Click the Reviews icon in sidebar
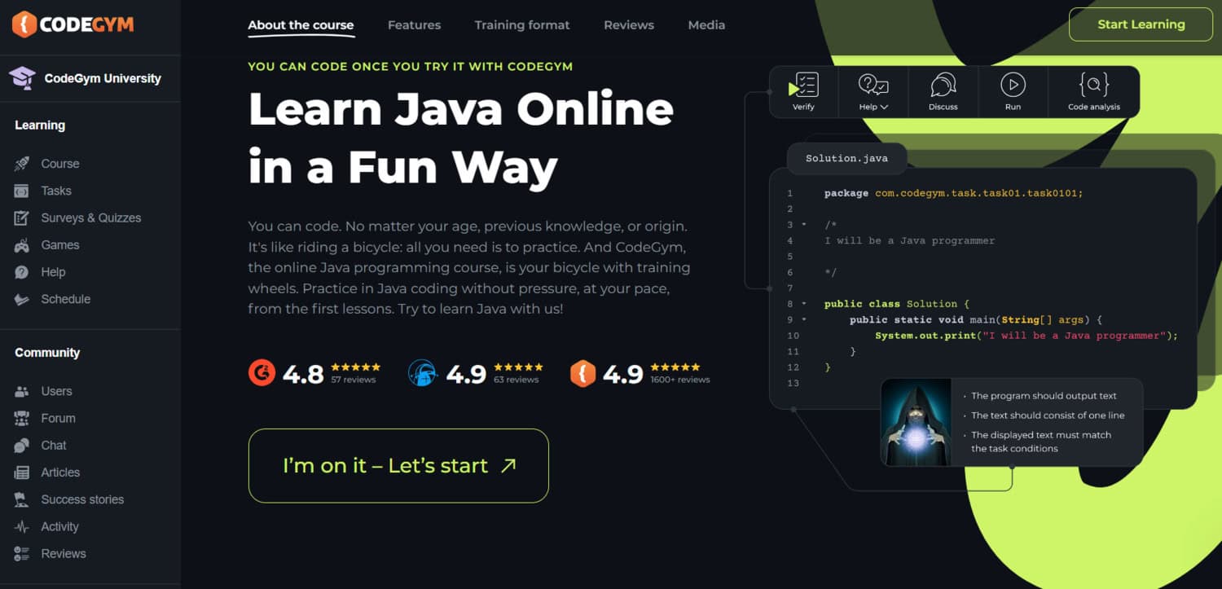 pyautogui.click(x=22, y=554)
